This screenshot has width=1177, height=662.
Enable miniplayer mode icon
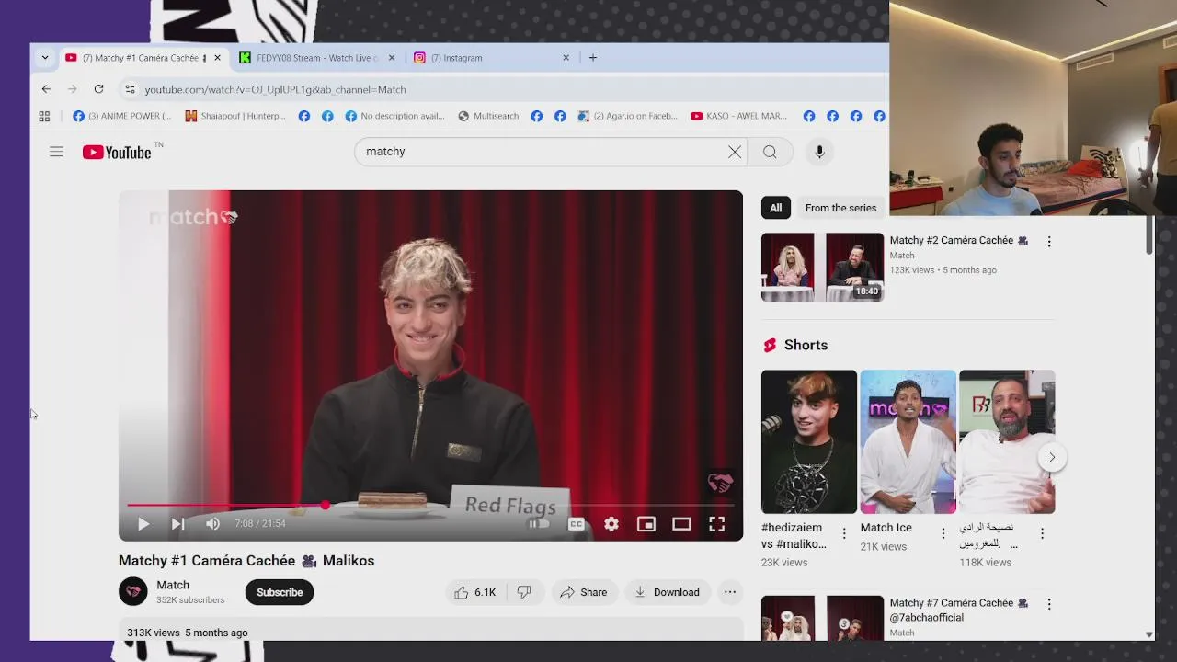(646, 524)
